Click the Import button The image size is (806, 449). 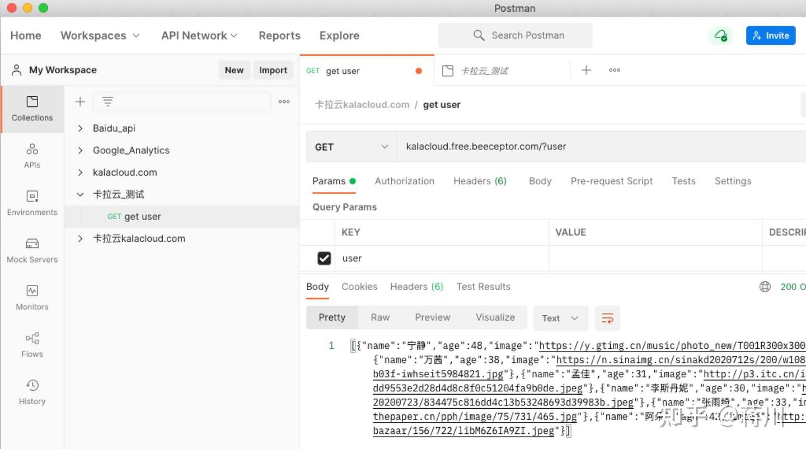[x=273, y=70]
